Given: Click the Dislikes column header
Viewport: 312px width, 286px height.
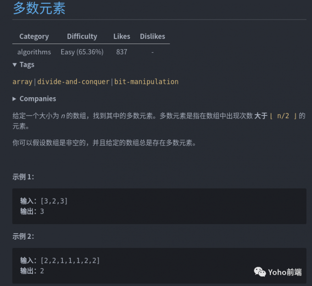Looking at the screenshot, I should pyautogui.click(x=152, y=36).
